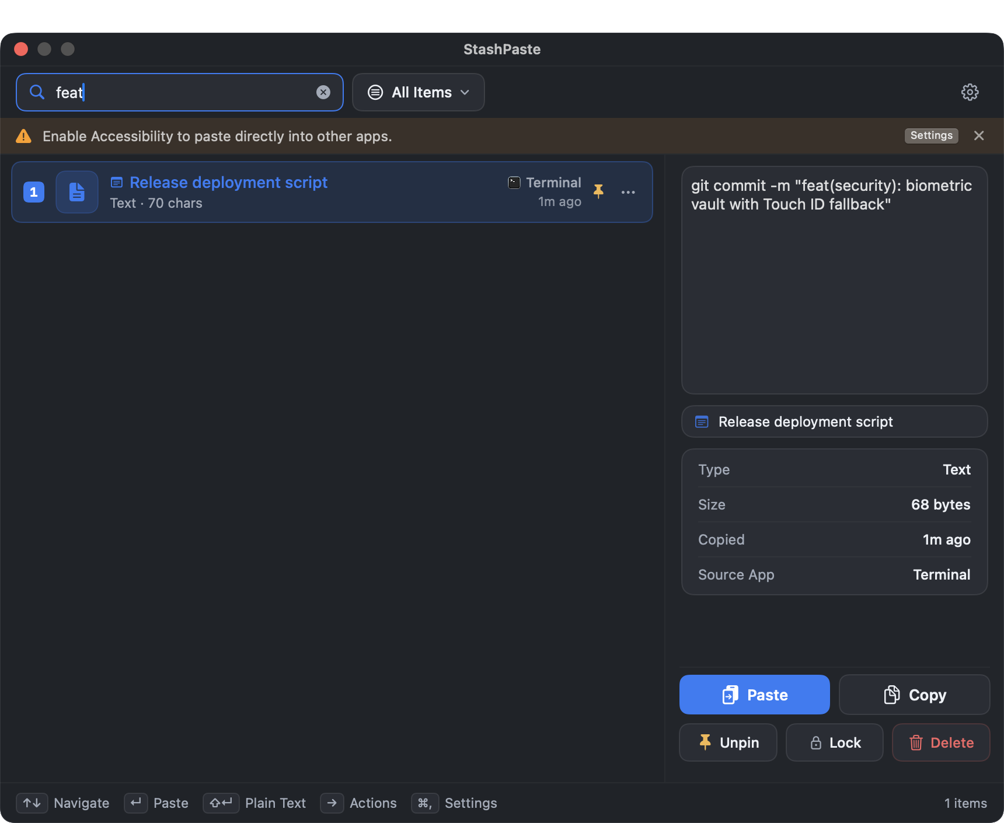
Task: Click the magnifying glass search icon
Action: [x=37, y=92]
